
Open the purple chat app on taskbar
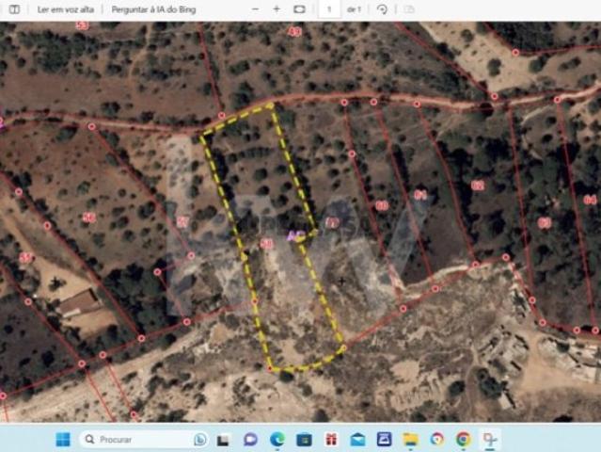point(250,439)
